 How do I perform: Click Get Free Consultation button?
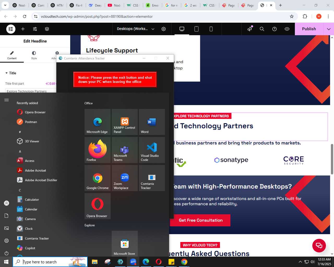pos(200,220)
